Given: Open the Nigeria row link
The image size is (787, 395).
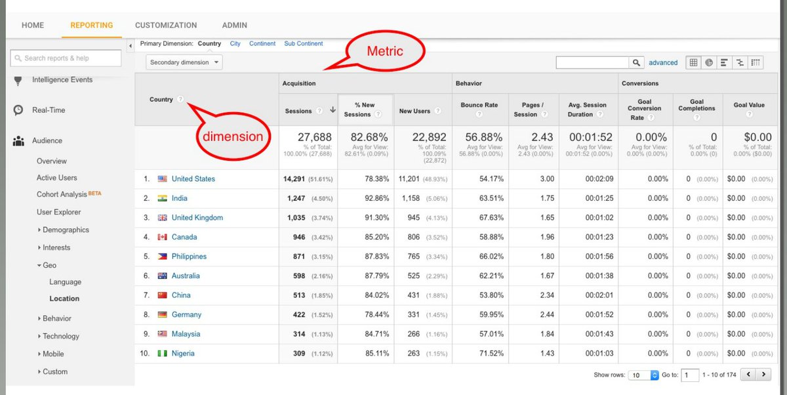Looking at the screenshot, I should pos(183,353).
